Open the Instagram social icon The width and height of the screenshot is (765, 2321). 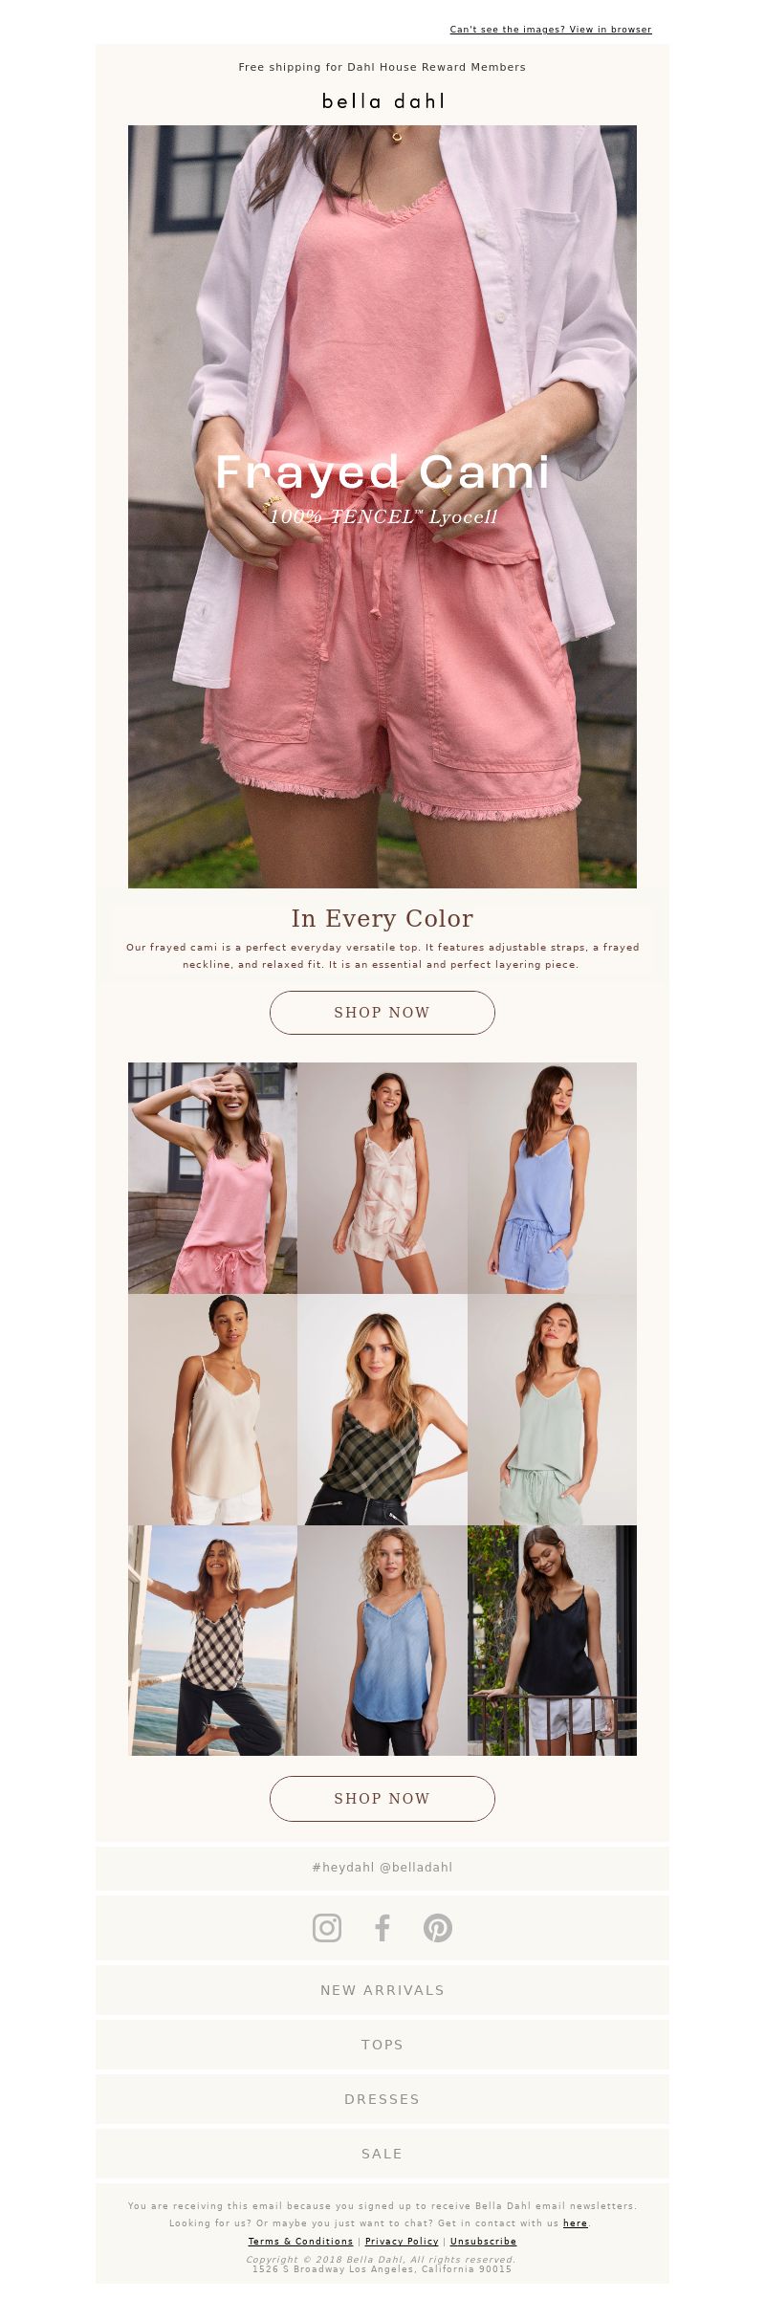pyautogui.click(x=327, y=1927)
